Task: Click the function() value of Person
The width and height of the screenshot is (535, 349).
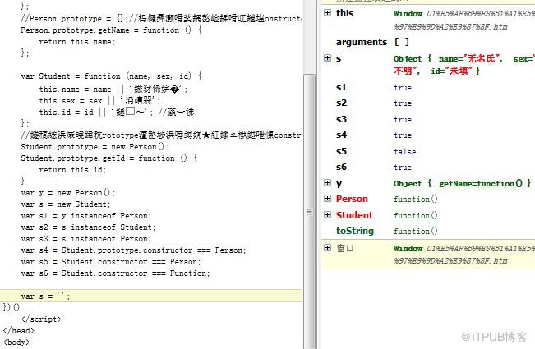Action: click(x=415, y=199)
